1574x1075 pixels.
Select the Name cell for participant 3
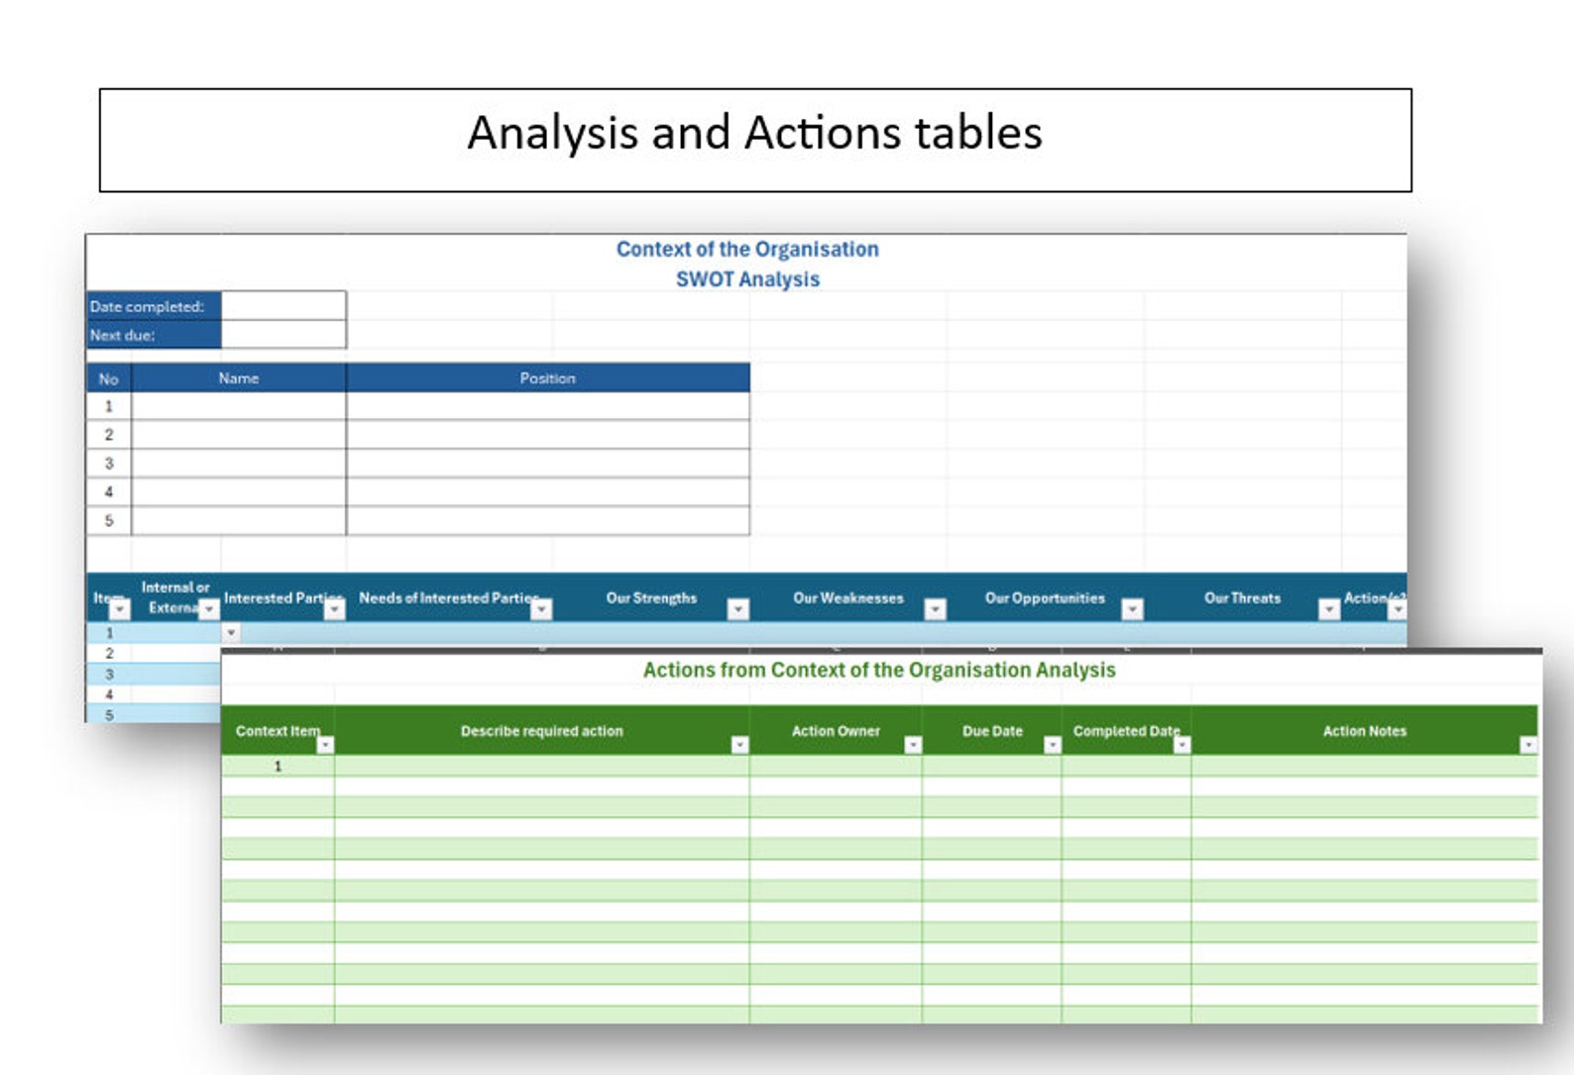tap(239, 464)
